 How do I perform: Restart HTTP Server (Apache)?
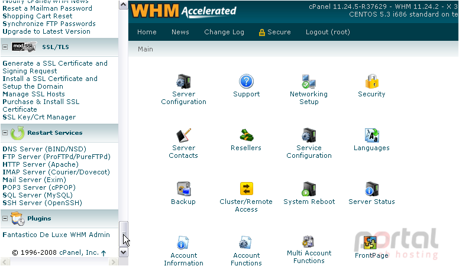click(x=40, y=164)
